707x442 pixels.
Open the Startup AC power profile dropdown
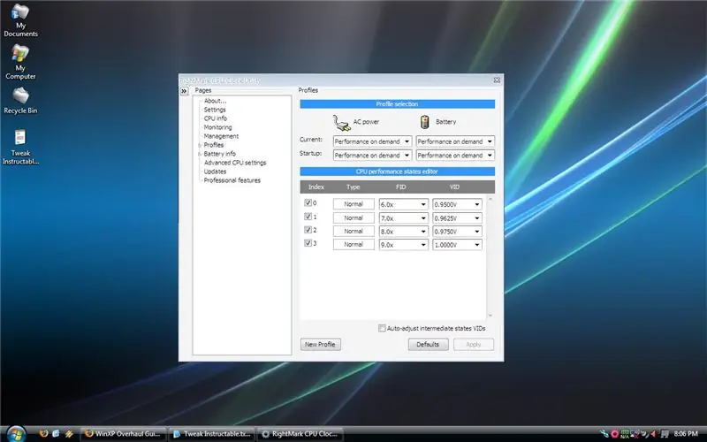[x=372, y=156]
